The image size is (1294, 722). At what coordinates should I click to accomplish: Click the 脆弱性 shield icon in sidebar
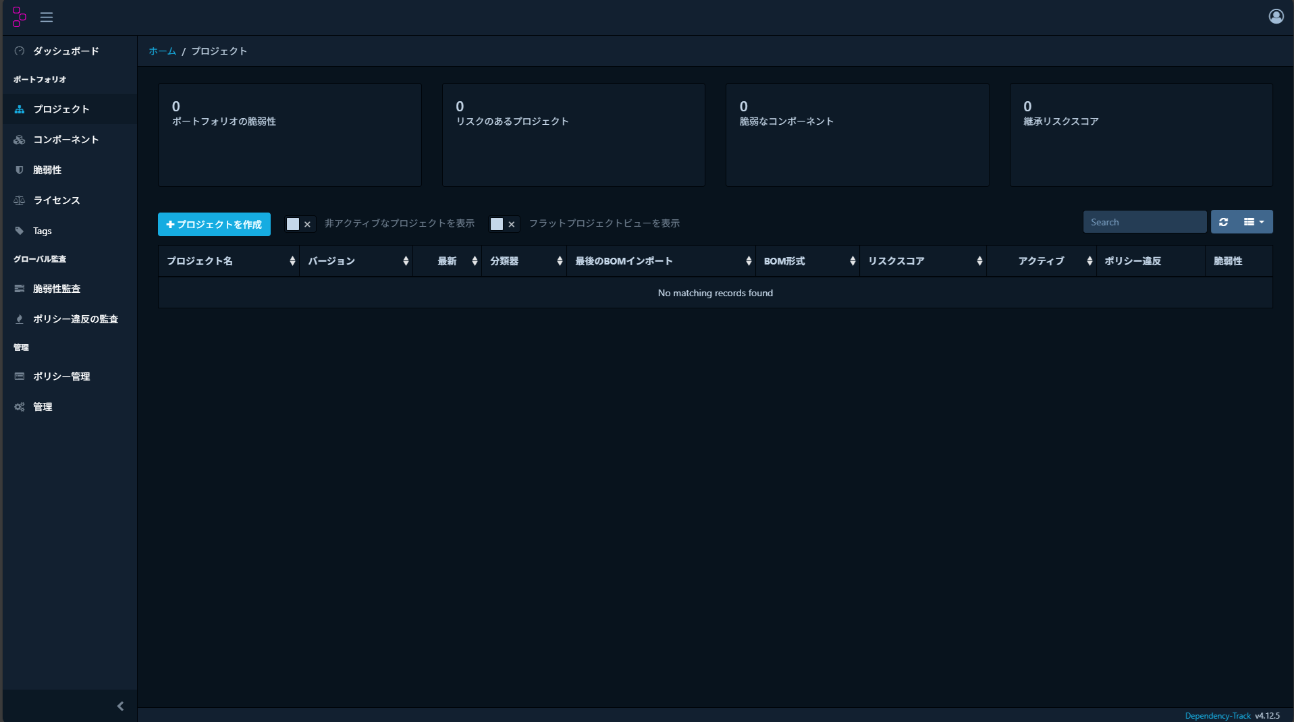tap(20, 170)
